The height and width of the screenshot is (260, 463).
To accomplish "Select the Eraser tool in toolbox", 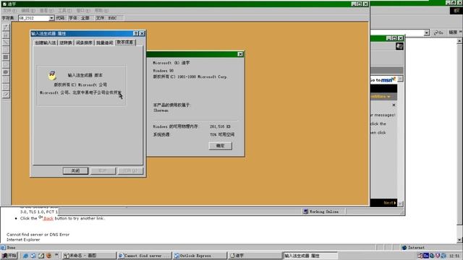I will [6, 95].
